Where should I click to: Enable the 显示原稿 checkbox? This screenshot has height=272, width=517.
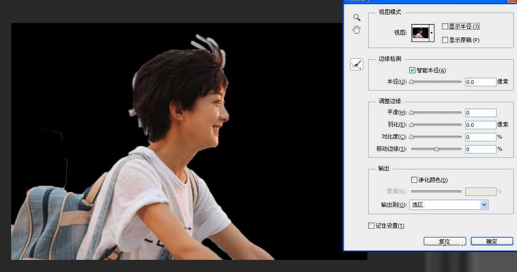(445, 40)
